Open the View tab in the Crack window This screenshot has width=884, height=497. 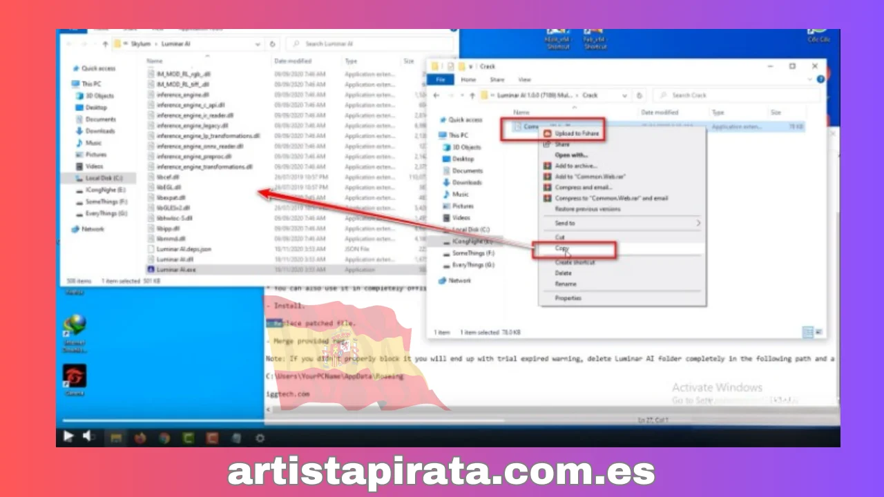pyautogui.click(x=524, y=79)
